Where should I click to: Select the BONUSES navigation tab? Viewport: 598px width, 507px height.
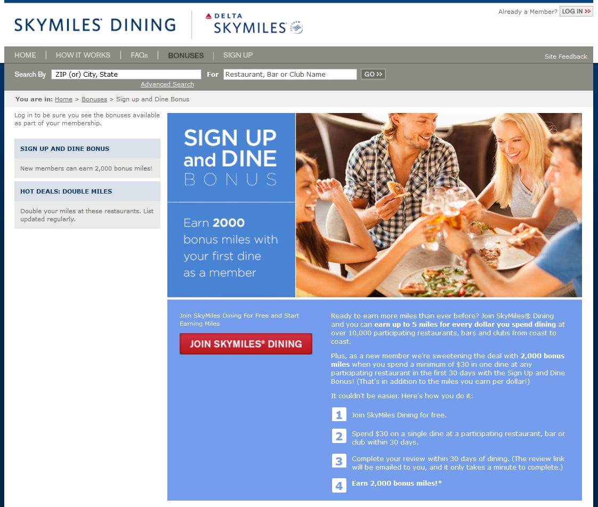point(185,55)
